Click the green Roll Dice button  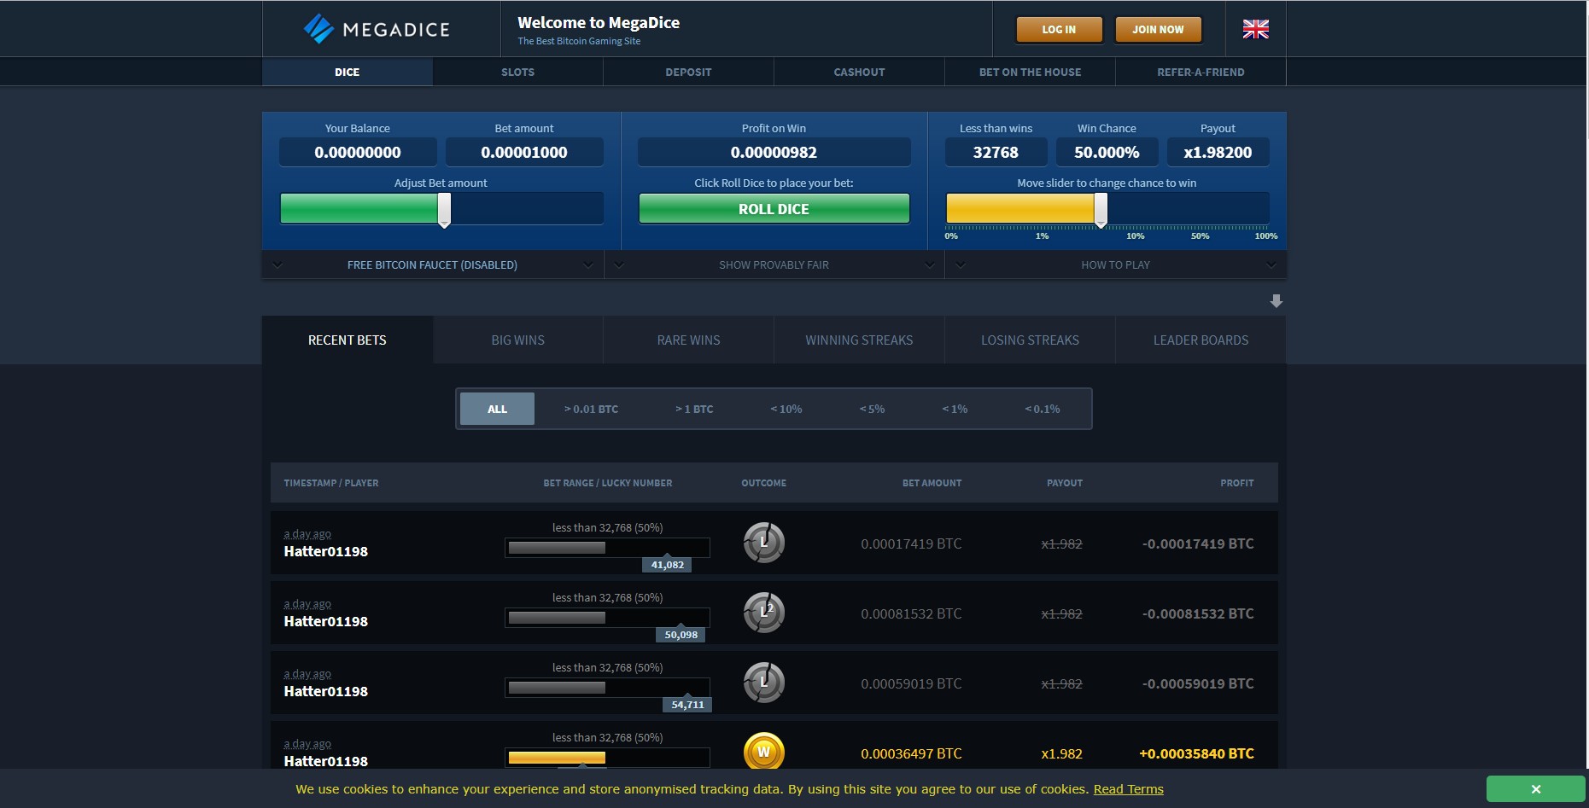(x=774, y=209)
